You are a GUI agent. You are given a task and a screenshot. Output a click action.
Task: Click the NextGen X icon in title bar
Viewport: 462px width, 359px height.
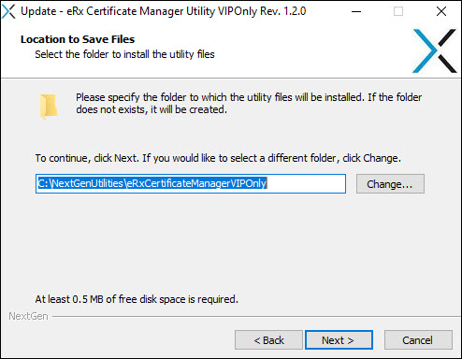[8, 11]
